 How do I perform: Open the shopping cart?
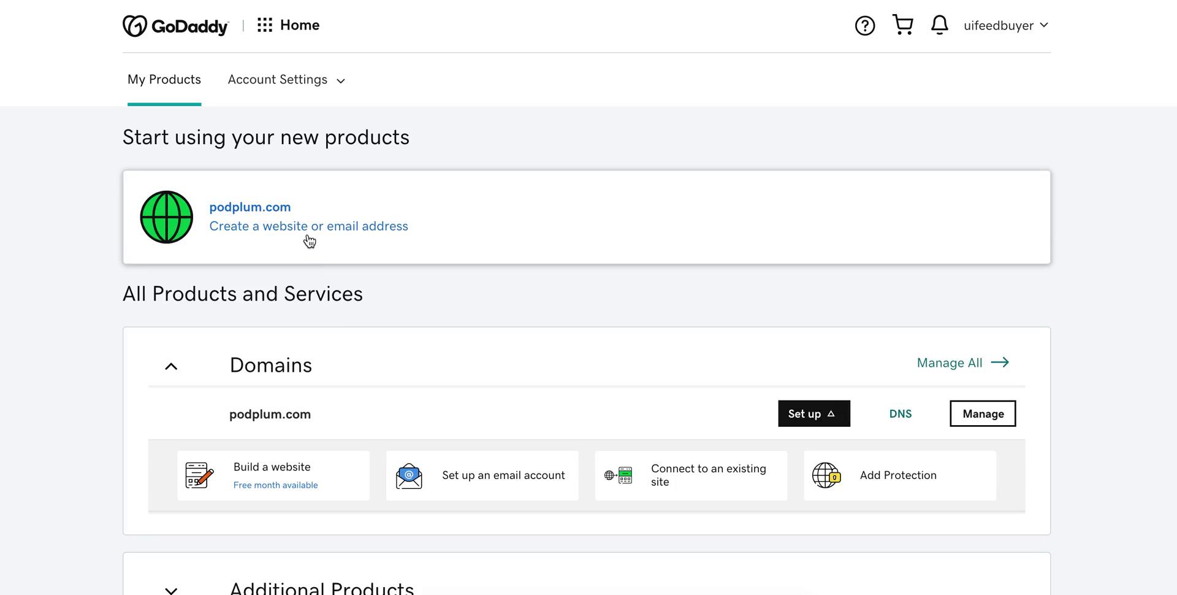[x=903, y=25]
